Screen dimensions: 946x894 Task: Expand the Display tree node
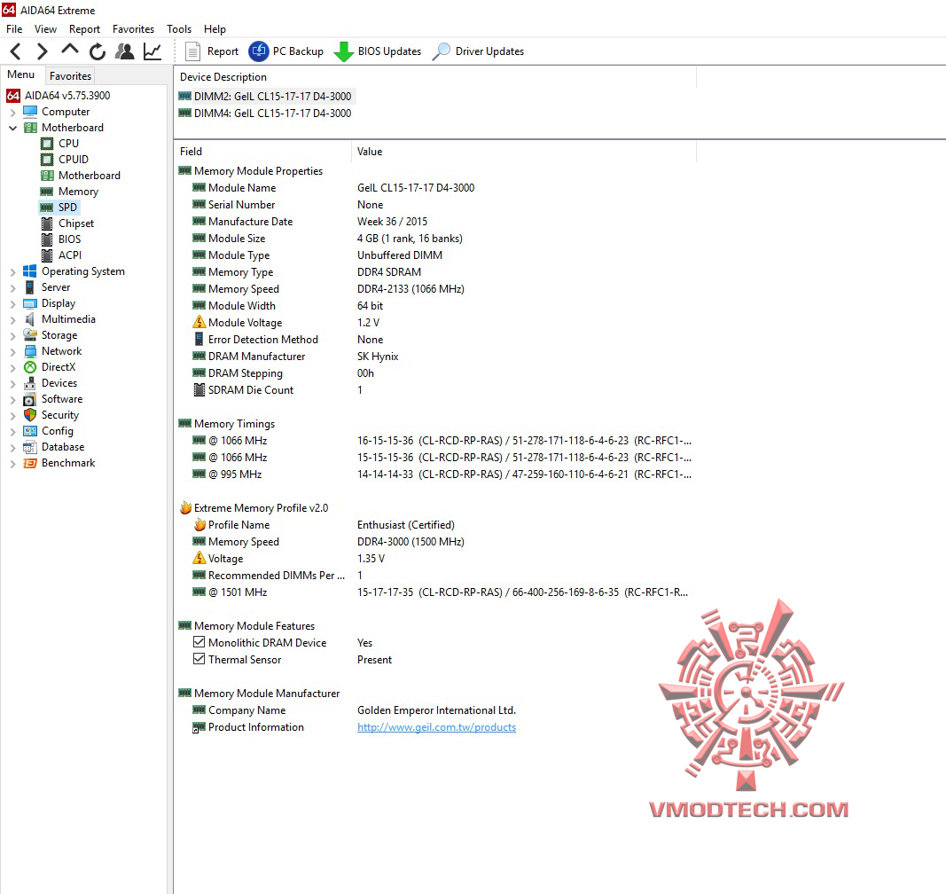click(12, 304)
